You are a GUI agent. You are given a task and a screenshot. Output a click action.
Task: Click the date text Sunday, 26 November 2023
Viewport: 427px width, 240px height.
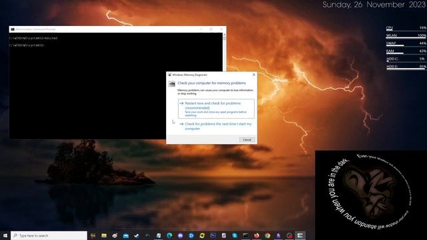(x=374, y=5)
